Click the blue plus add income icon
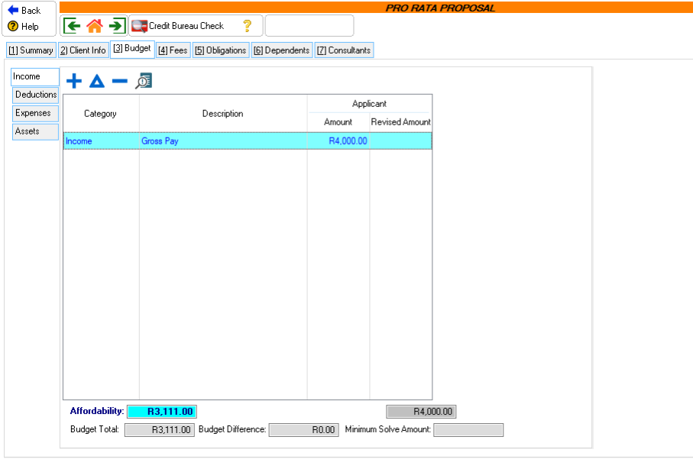693x459 pixels. pos(74,81)
